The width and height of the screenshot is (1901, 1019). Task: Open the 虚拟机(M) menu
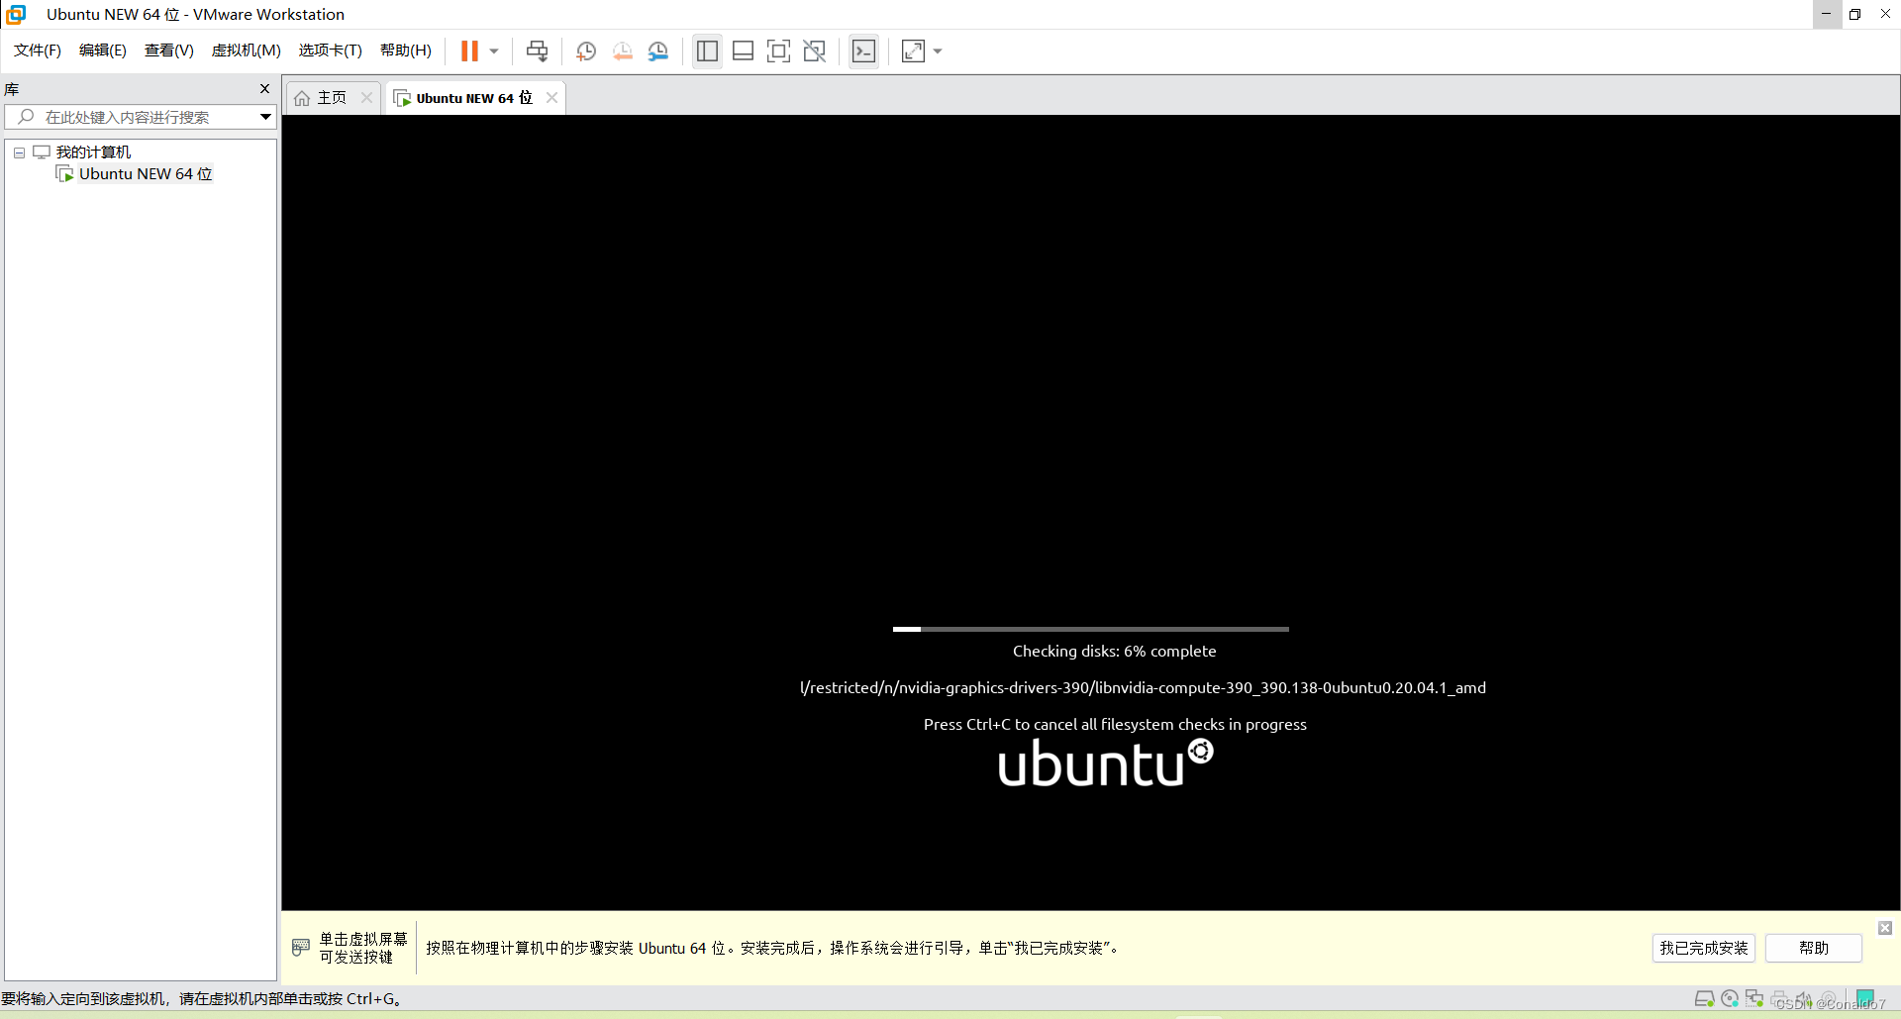tap(247, 51)
